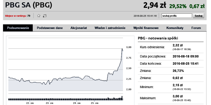Click the Szukaj button
The width and height of the screenshot is (211, 105).
tap(198, 16)
